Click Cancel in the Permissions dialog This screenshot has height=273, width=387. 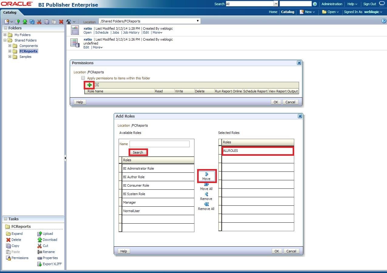290,102
